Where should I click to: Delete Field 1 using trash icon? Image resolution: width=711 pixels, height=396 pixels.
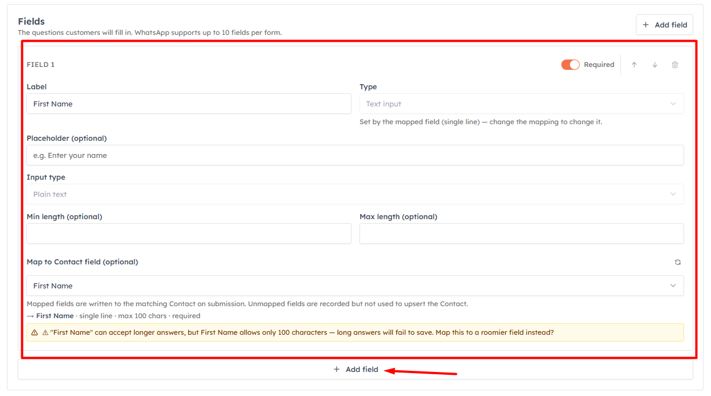(675, 65)
